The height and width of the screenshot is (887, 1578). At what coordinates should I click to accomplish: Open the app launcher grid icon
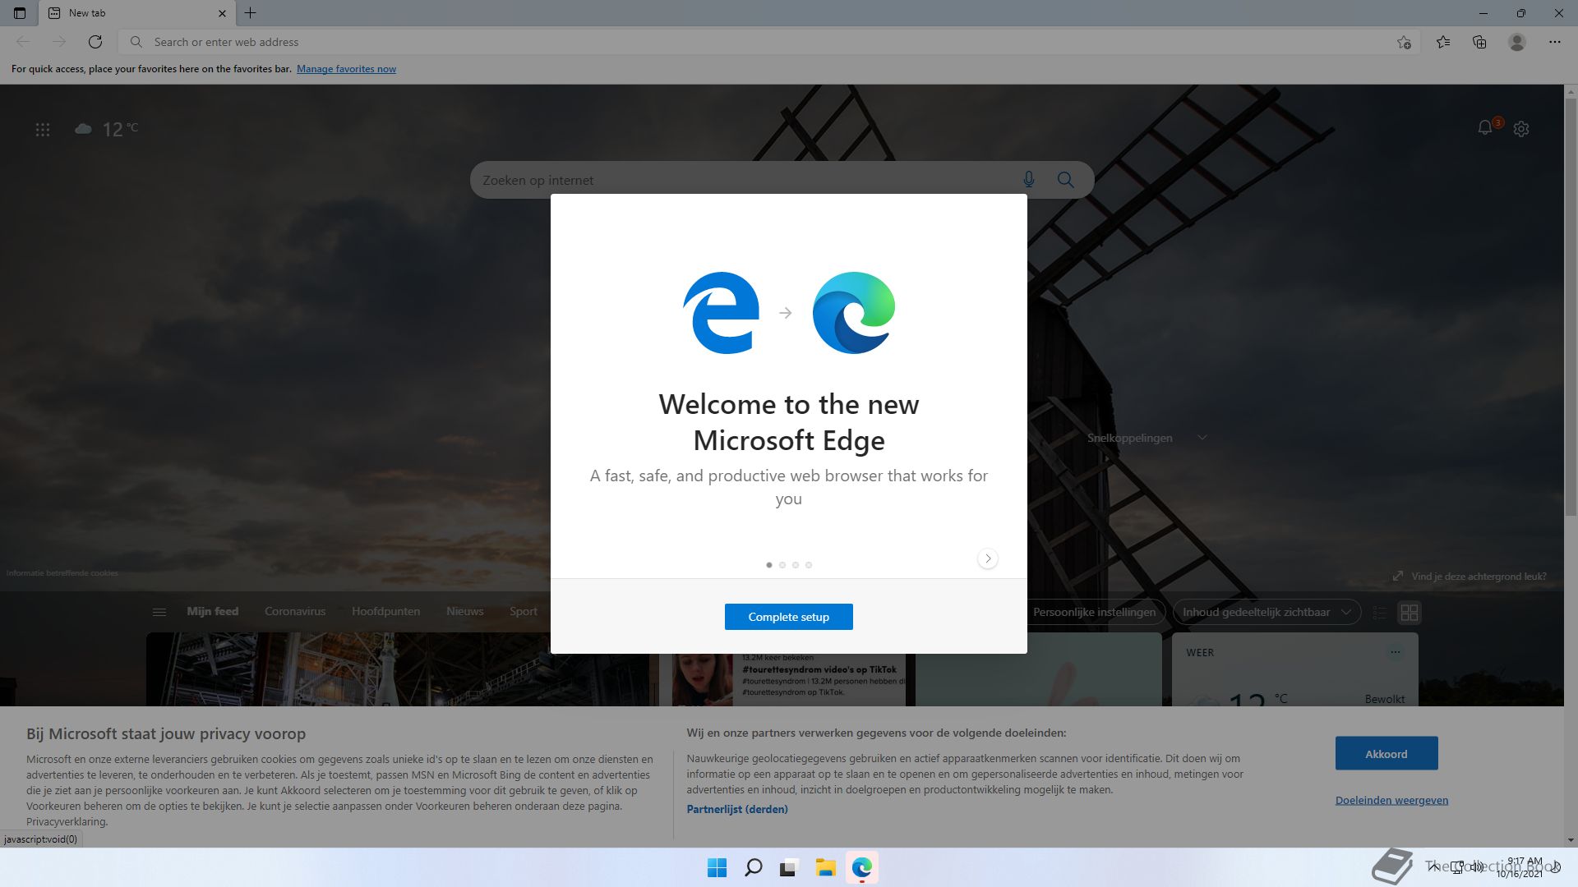[x=43, y=130]
